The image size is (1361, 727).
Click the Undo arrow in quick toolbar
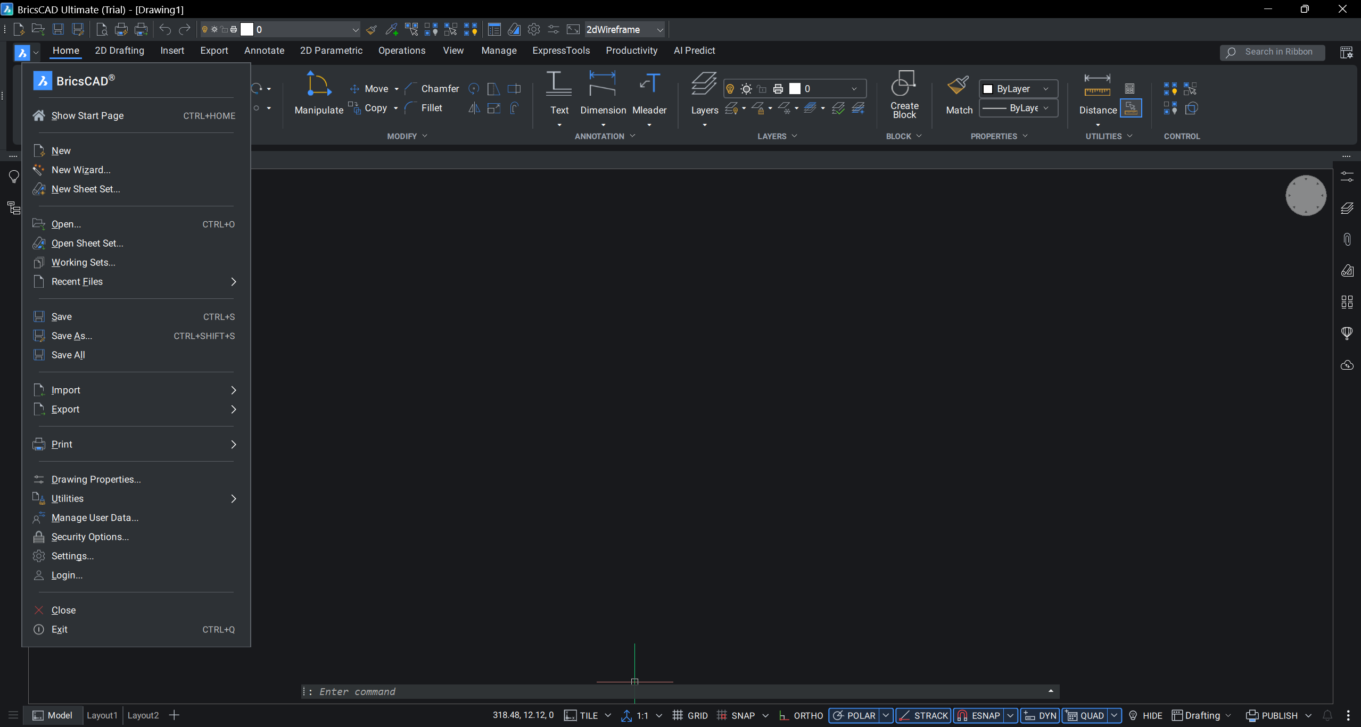(x=165, y=29)
